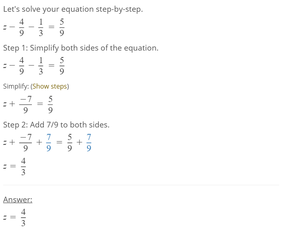The width and height of the screenshot is (288, 229).
Task: Click the "Let's solve your equation" heading
Action: [73, 9]
